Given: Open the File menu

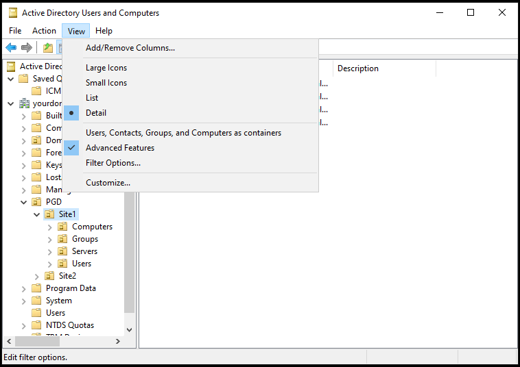Looking at the screenshot, I should pos(15,31).
